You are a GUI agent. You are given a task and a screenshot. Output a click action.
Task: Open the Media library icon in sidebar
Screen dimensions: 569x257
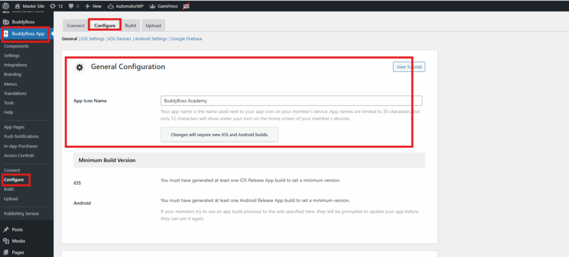click(x=6, y=241)
